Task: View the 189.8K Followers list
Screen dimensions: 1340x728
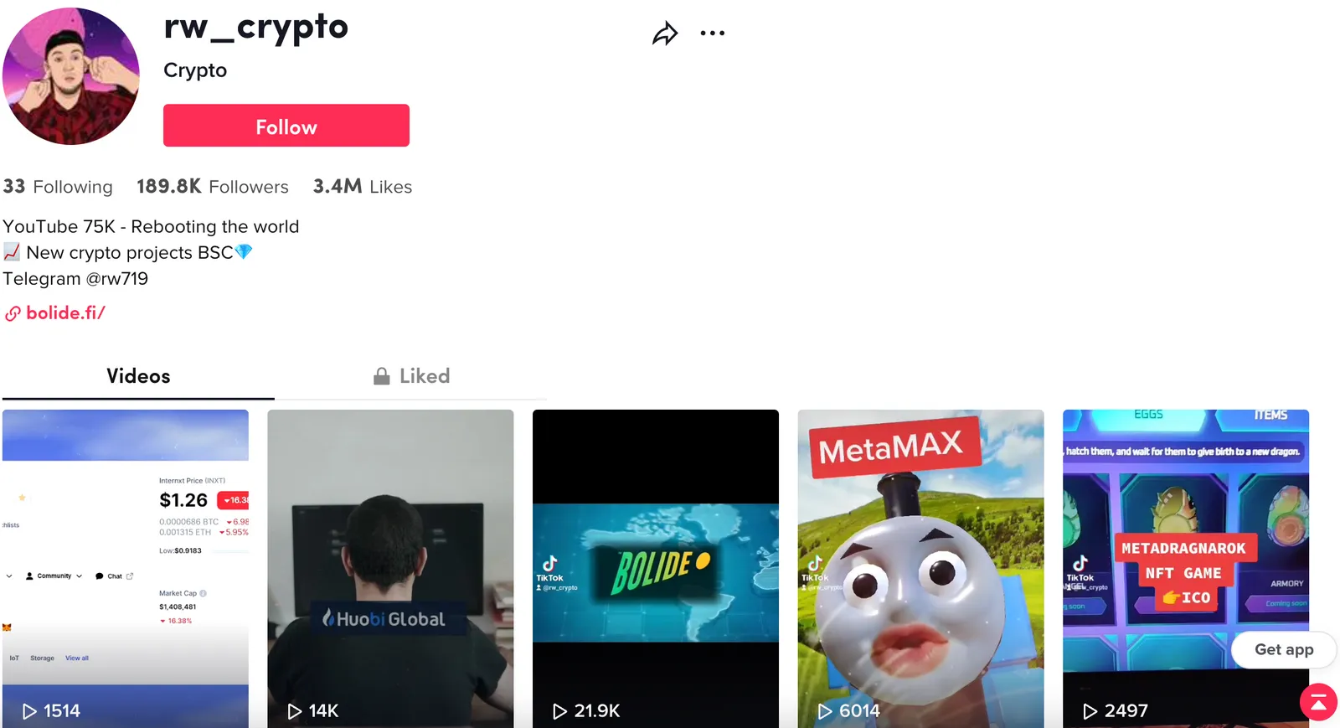Action: (213, 187)
